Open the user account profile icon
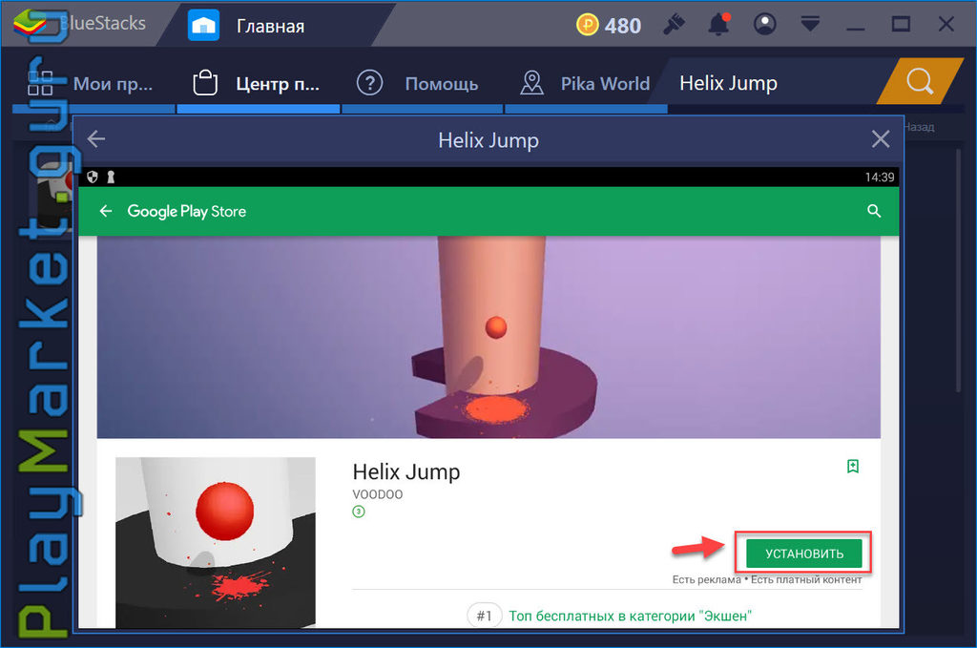This screenshot has height=648, width=977. (764, 24)
